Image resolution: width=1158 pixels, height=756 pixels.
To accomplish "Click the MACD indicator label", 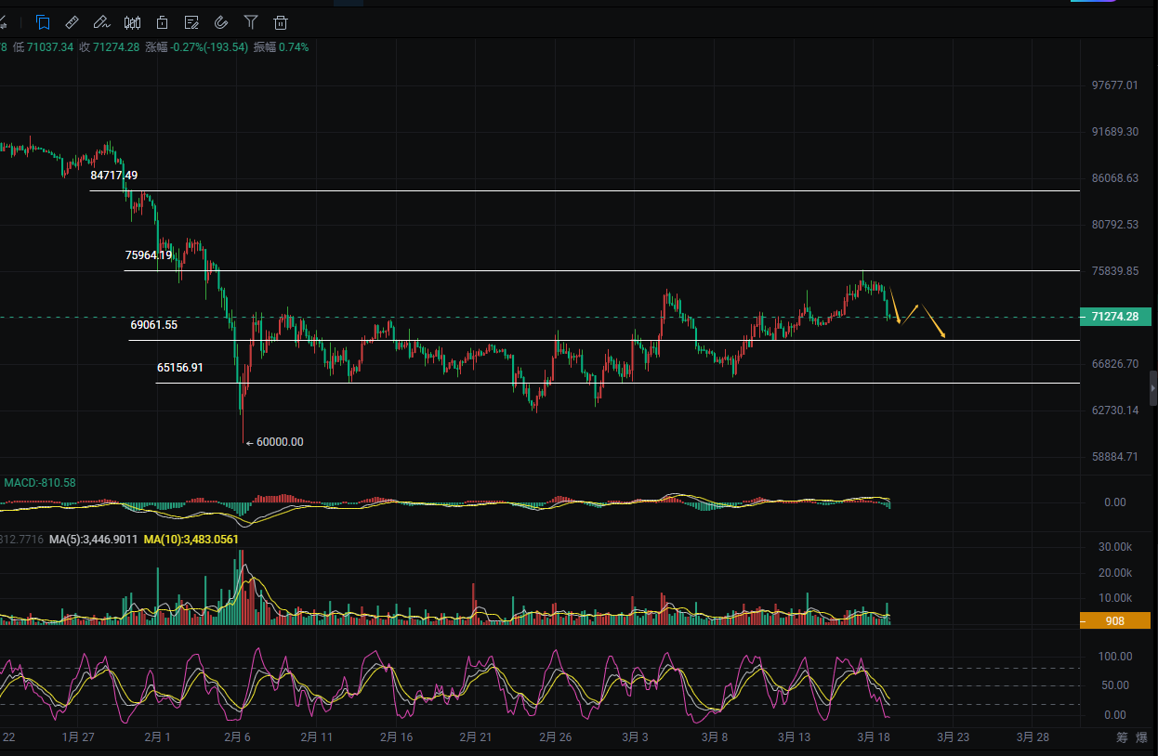I will (40, 483).
